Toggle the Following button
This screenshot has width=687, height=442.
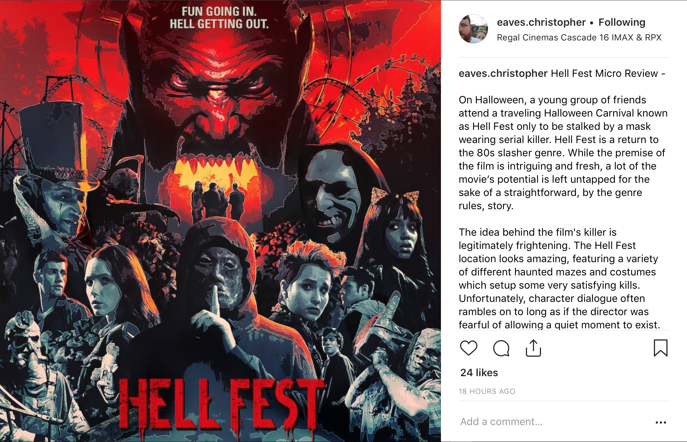pyautogui.click(x=622, y=22)
